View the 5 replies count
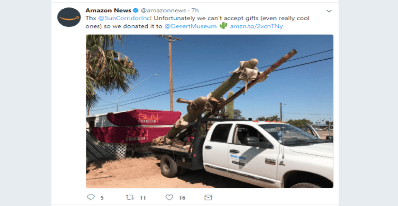The width and height of the screenshot is (398, 206). point(102,198)
